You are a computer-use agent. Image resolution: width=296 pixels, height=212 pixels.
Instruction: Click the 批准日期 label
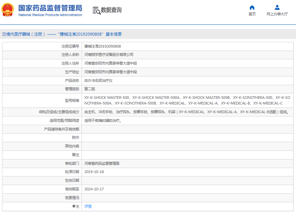coord(72,172)
